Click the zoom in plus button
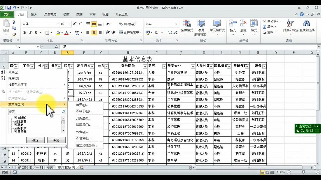 click(x=318, y=172)
